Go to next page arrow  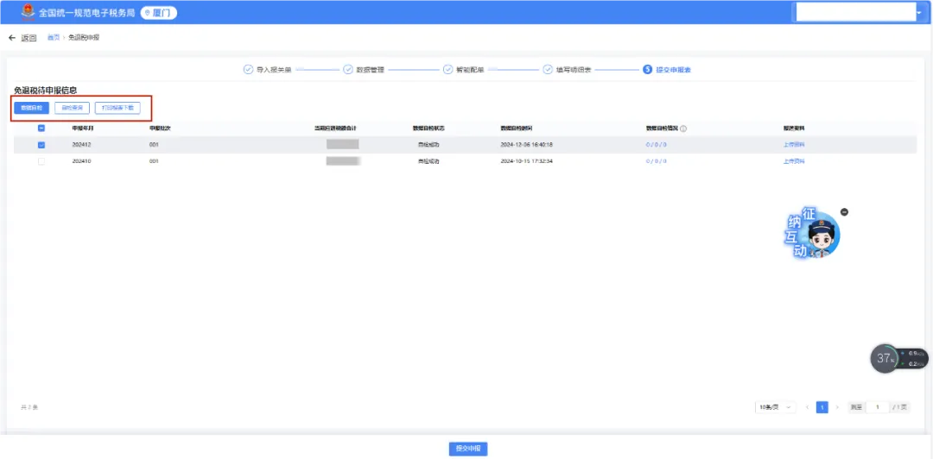(837, 407)
